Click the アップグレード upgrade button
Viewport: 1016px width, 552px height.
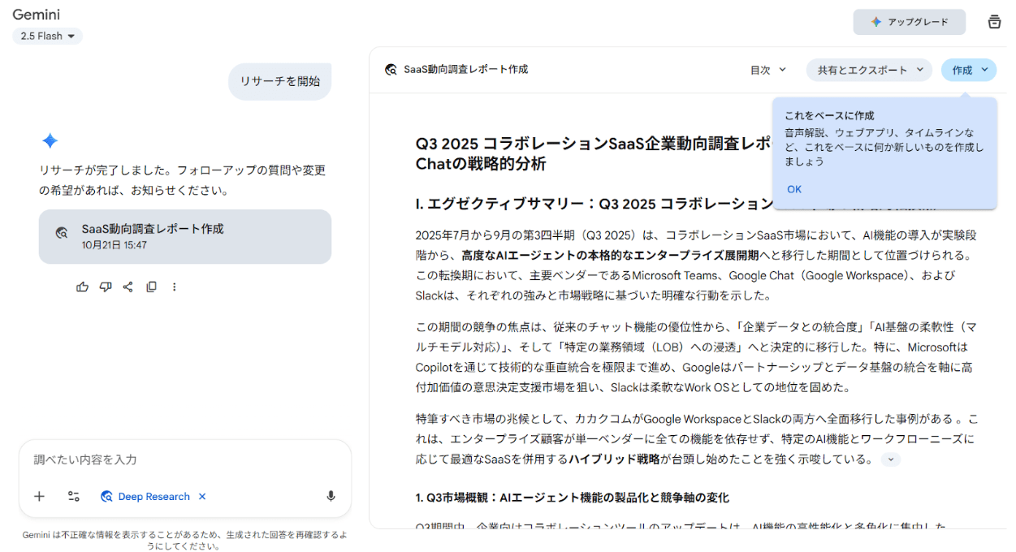click(x=909, y=22)
